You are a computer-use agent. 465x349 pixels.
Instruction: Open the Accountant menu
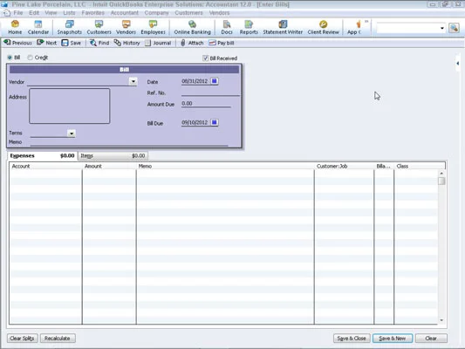pos(124,13)
